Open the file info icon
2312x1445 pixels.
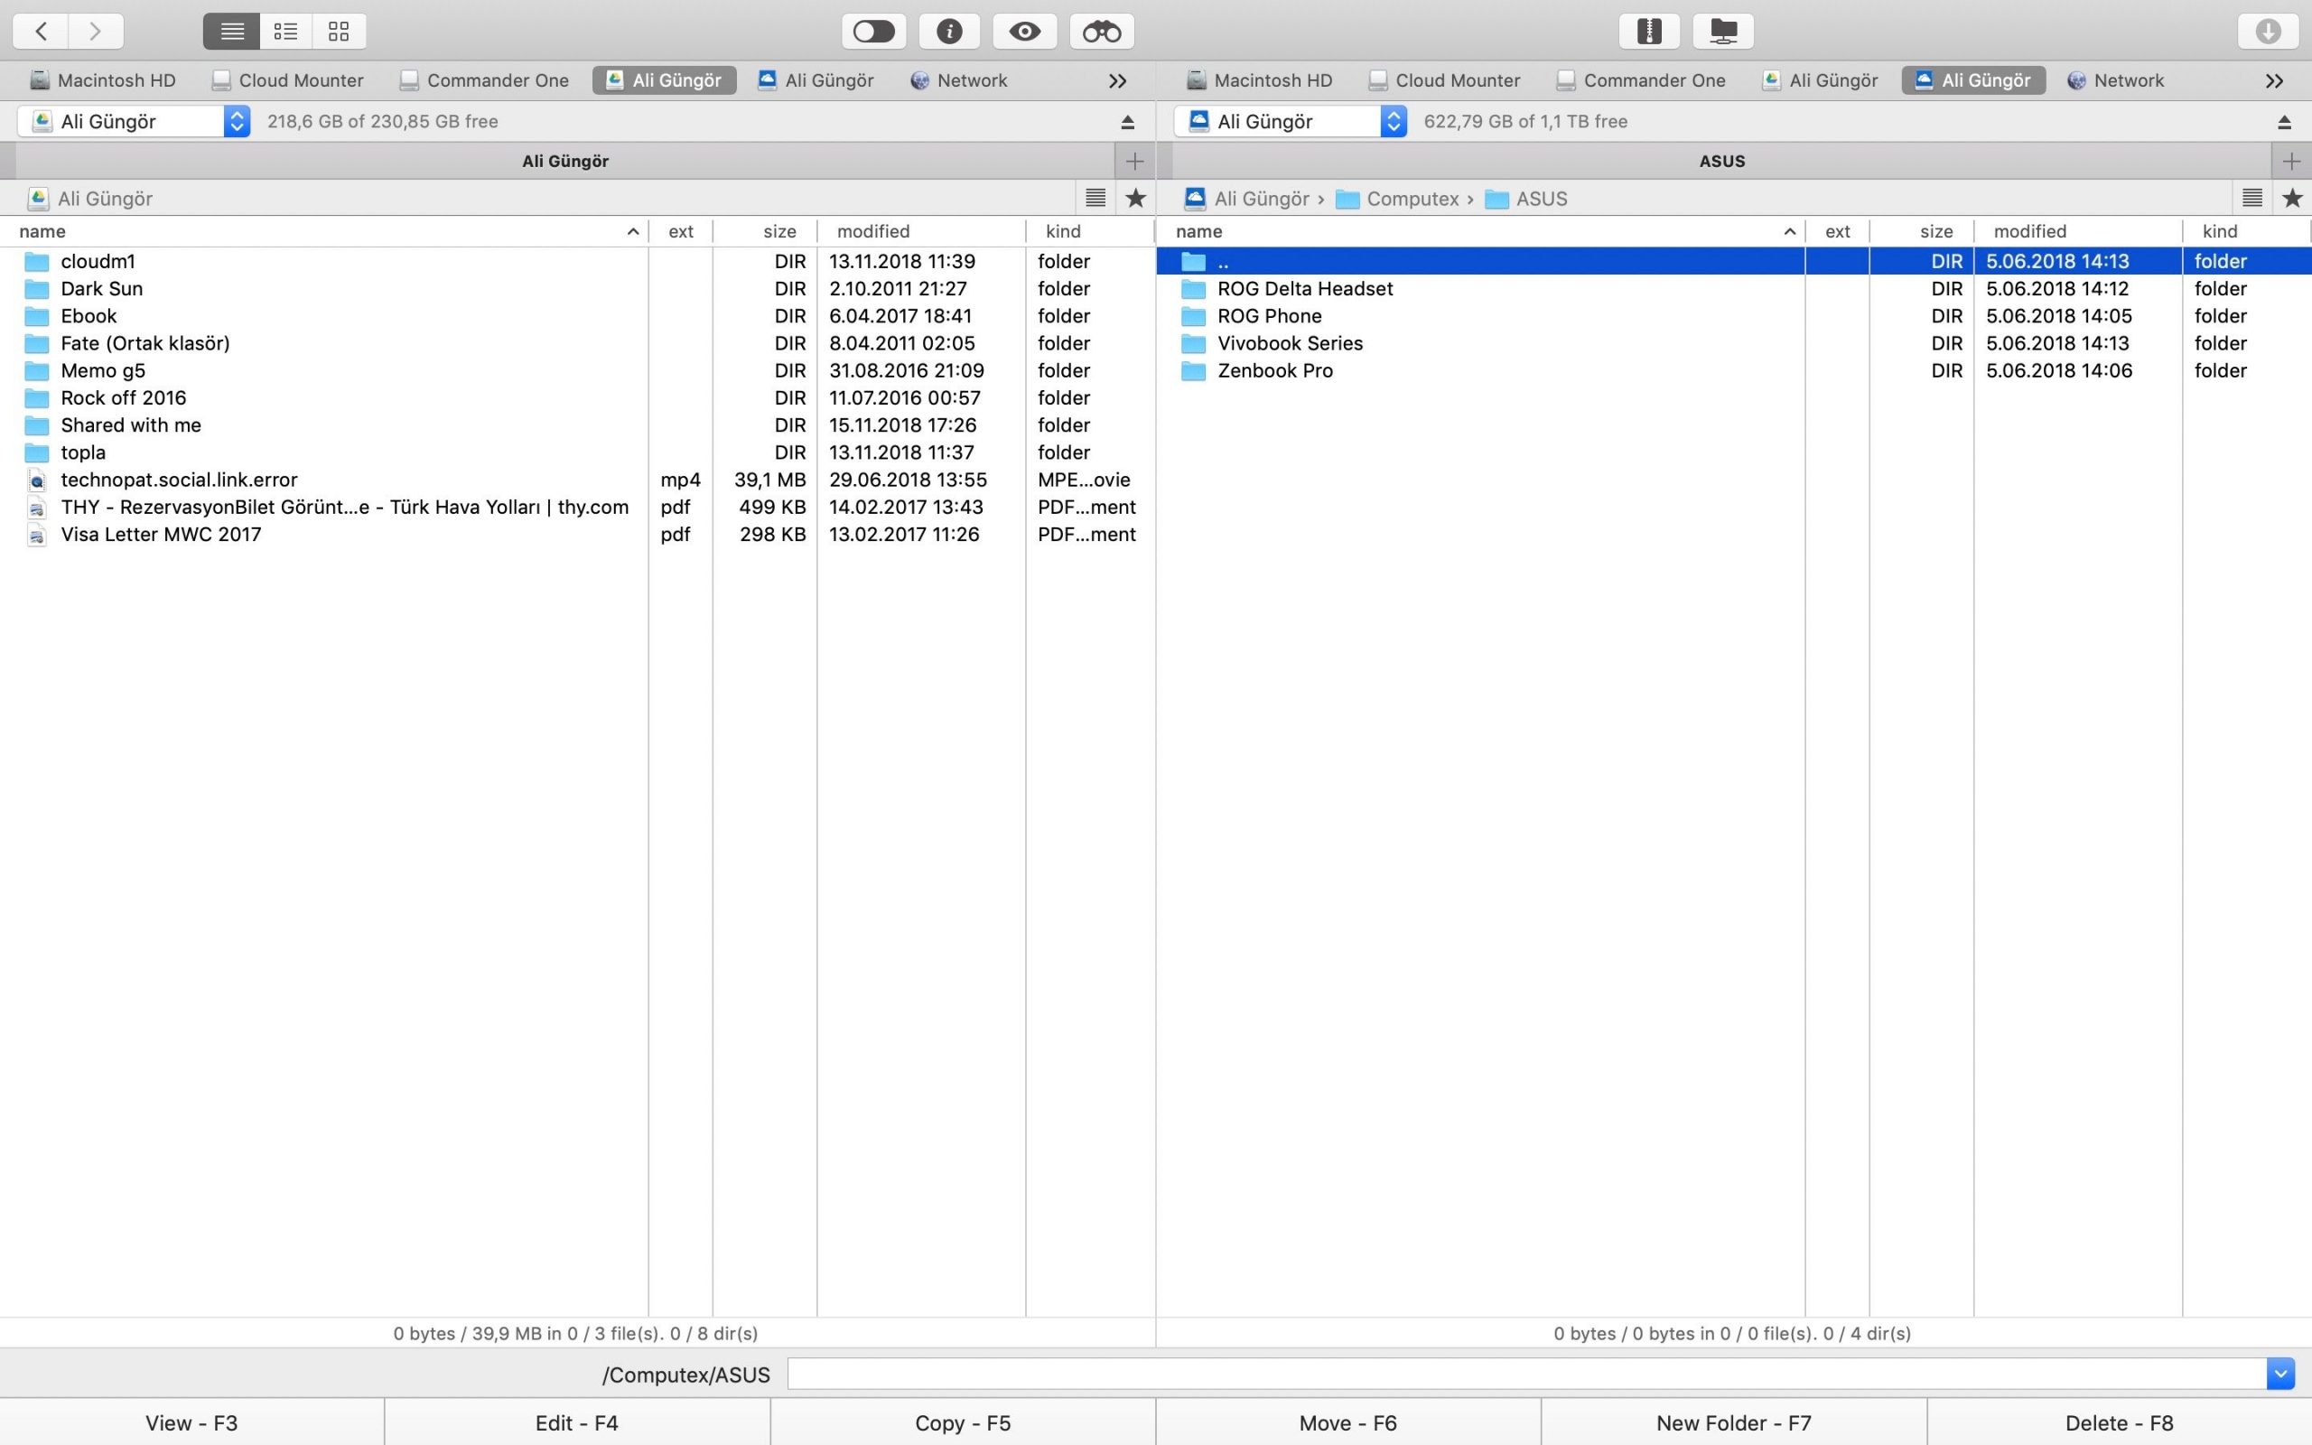tap(948, 32)
